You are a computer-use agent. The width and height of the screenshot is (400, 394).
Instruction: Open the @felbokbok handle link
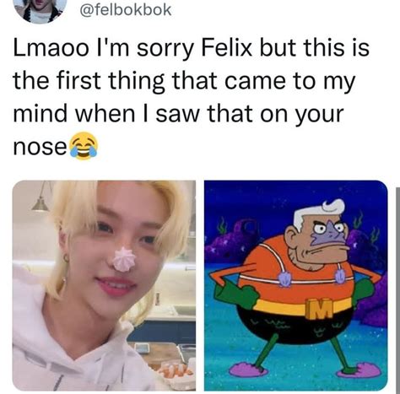(x=126, y=10)
